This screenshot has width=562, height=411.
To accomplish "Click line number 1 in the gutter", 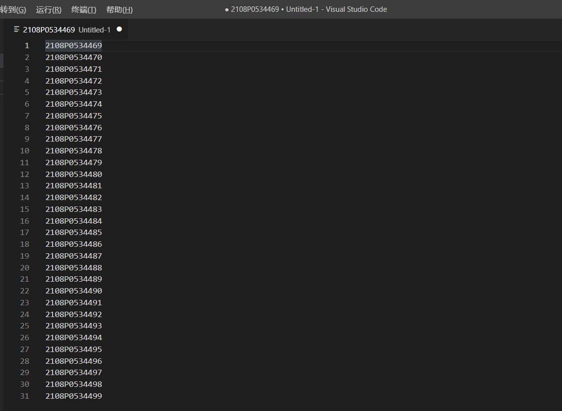I will coord(27,46).
